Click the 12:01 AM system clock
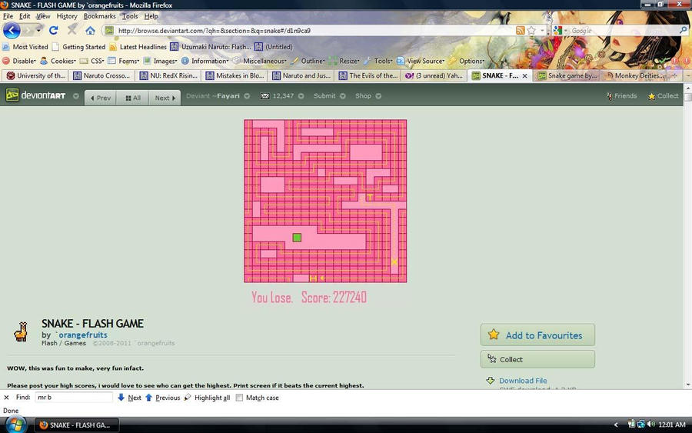 point(672,425)
